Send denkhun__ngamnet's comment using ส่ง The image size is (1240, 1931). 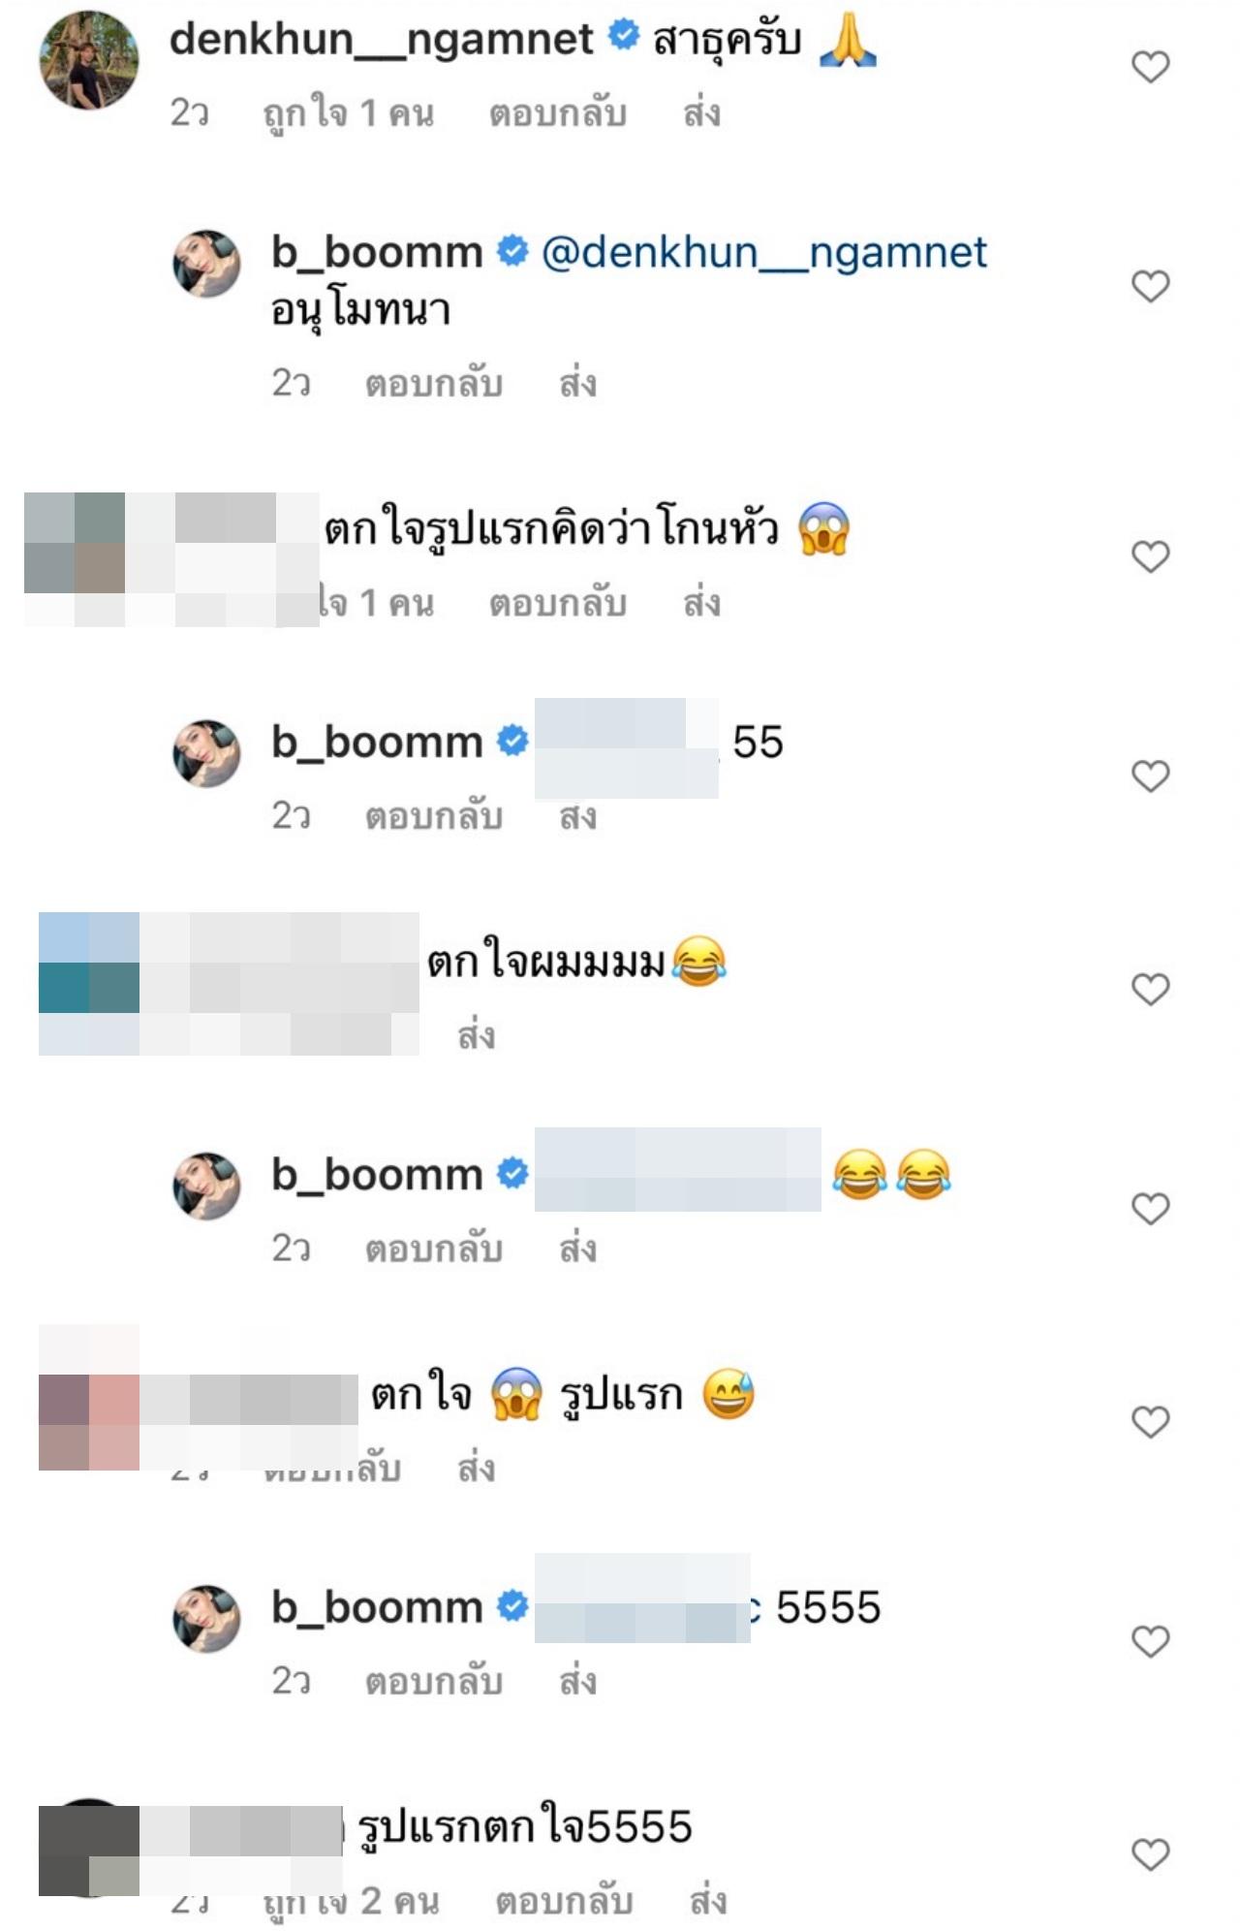[702, 113]
